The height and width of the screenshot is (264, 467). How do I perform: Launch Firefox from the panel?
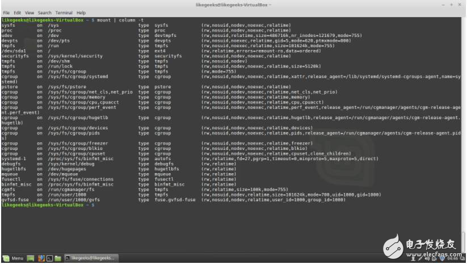tap(41, 258)
